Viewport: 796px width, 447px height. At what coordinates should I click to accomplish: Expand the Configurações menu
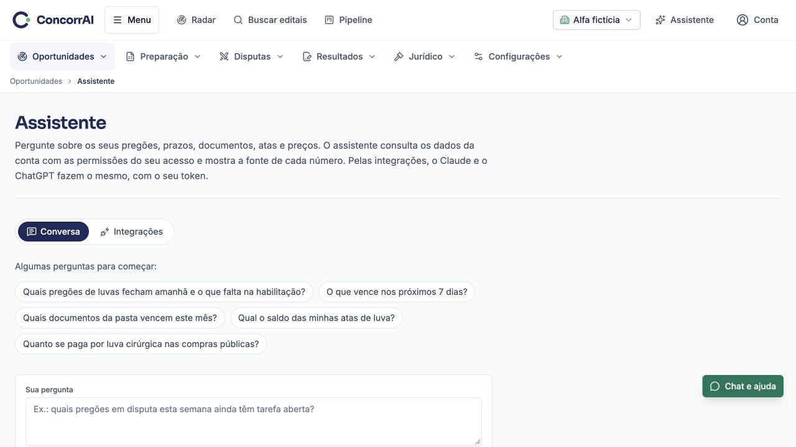[x=518, y=56]
